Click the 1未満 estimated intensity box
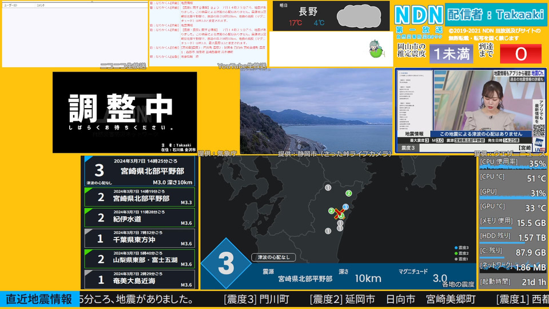549x309 pixels. pos(451,54)
